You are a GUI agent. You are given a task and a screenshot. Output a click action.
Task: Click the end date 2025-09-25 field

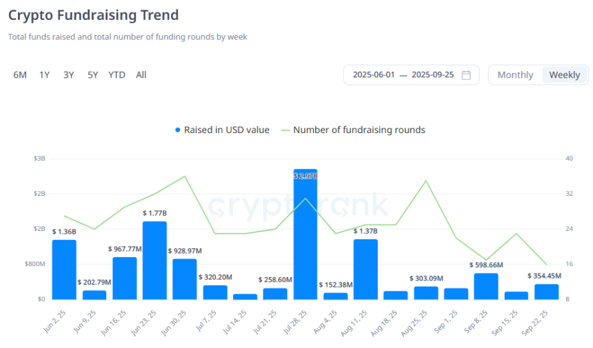pyautogui.click(x=432, y=75)
